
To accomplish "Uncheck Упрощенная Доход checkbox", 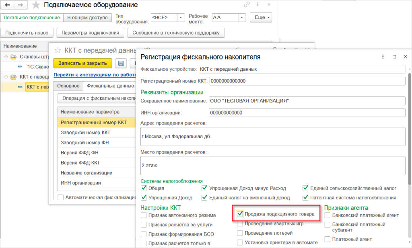I will [144, 198].
